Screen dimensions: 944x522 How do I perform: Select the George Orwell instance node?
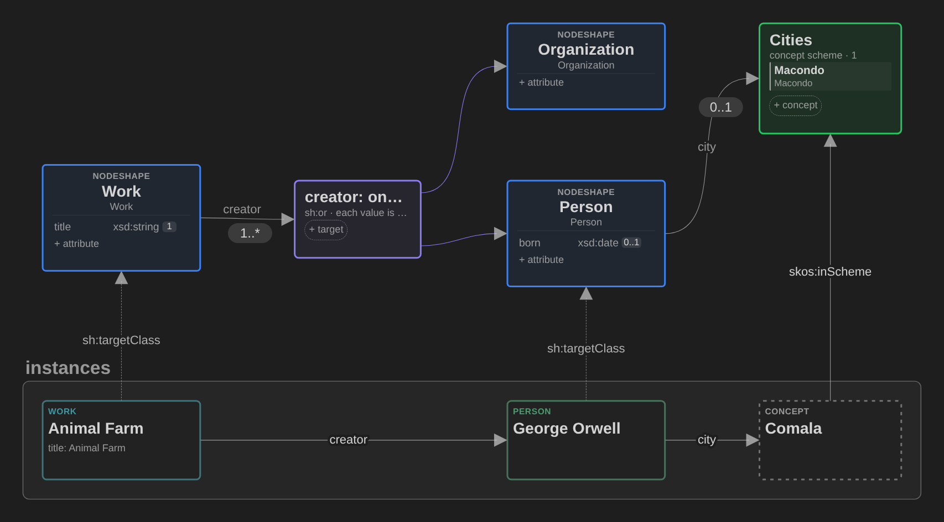pos(586,440)
